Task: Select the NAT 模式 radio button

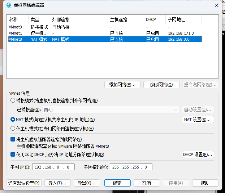Action: pyautogui.click(x=13, y=120)
